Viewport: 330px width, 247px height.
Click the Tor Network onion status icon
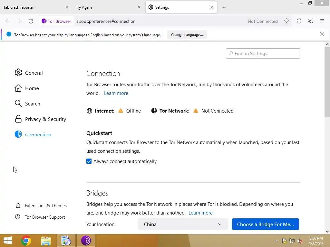pyautogui.click(x=154, y=111)
